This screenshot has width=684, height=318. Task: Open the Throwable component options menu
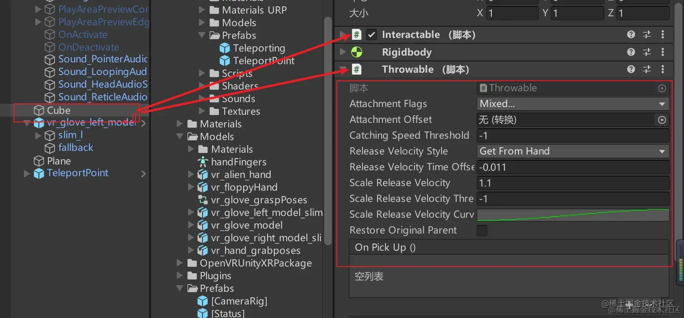[x=663, y=69]
